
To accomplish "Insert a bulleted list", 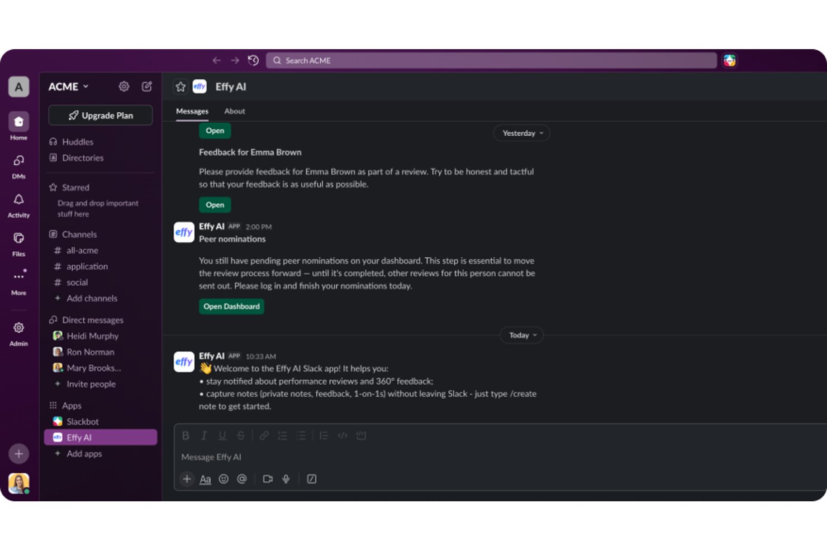I will coord(301,435).
